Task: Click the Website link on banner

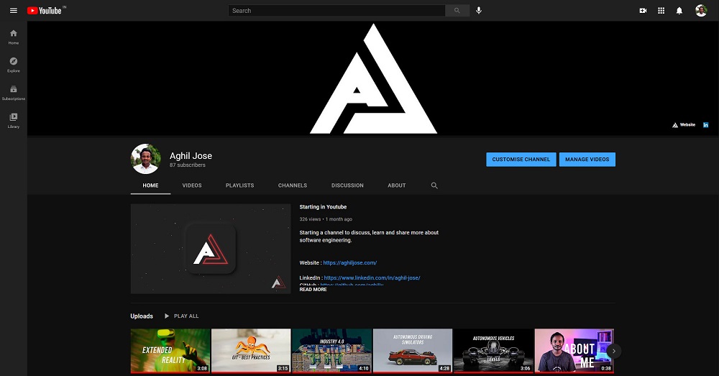Action: 684,124
